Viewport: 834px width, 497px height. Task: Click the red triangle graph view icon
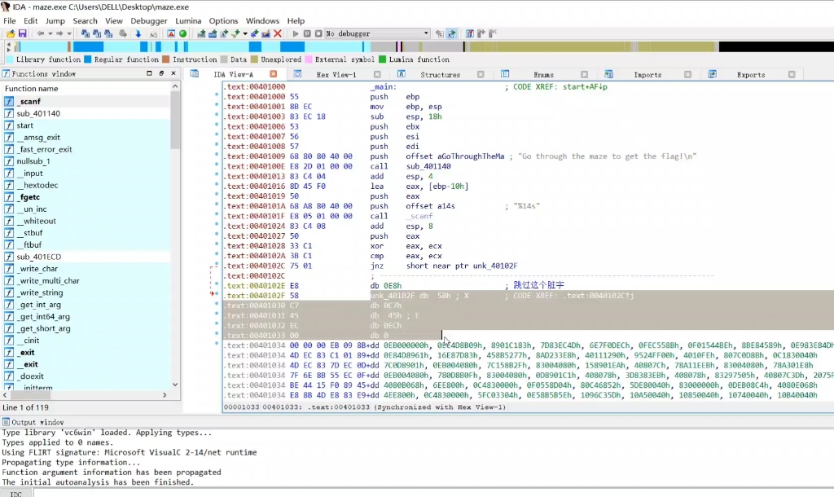[171, 33]
